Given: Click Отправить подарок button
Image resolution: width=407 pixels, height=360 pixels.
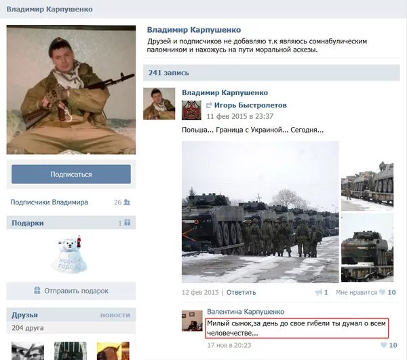Looking at the screenshot, I should [71, 291].
